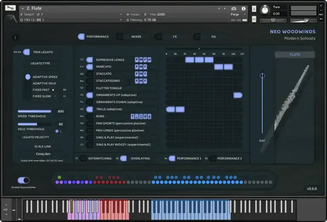This screenshot has height=222, width=327.
Task: Toggle P dynamic for Staccatissimo
Action: [137, 81]
